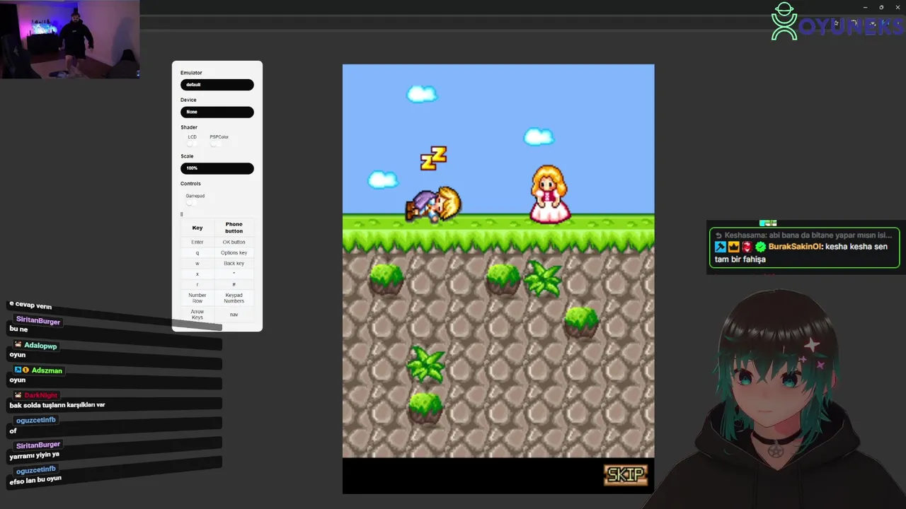Click the 'Number Row' table cell
Viewport: 906px width, 509px height.
(x=197, y=298)
